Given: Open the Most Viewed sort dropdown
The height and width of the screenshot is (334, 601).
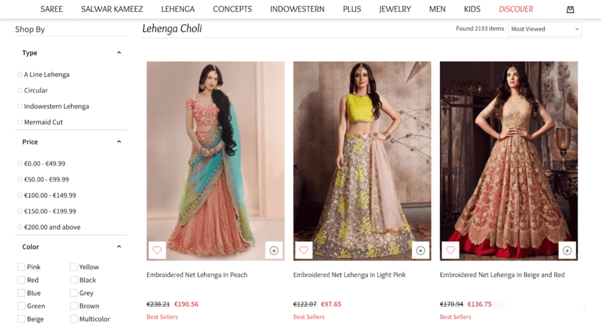Looking at the screenshot, I should [x=545, y=29].
